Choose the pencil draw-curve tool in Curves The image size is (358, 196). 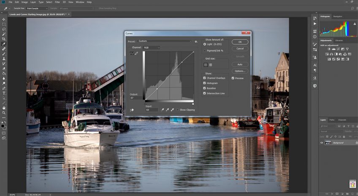136,54
